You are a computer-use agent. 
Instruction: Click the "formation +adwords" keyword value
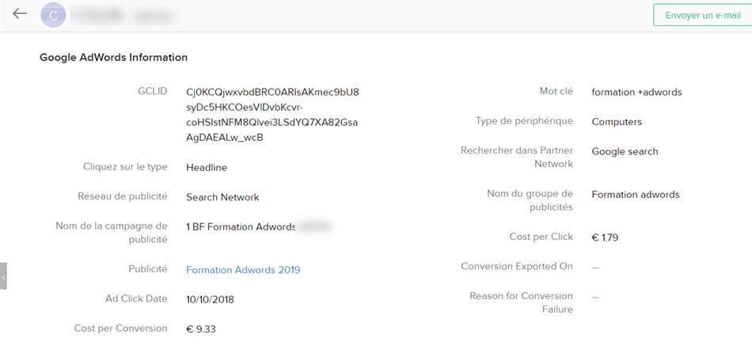coord(636,92)
